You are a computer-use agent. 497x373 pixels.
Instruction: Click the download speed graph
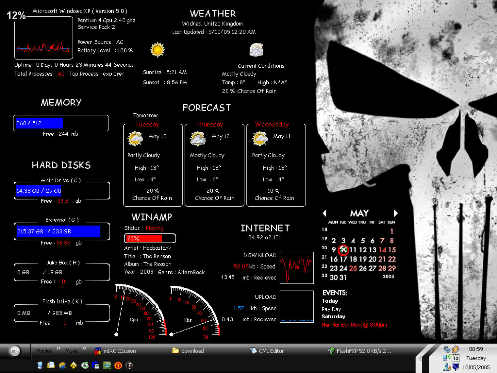point(297,268)
